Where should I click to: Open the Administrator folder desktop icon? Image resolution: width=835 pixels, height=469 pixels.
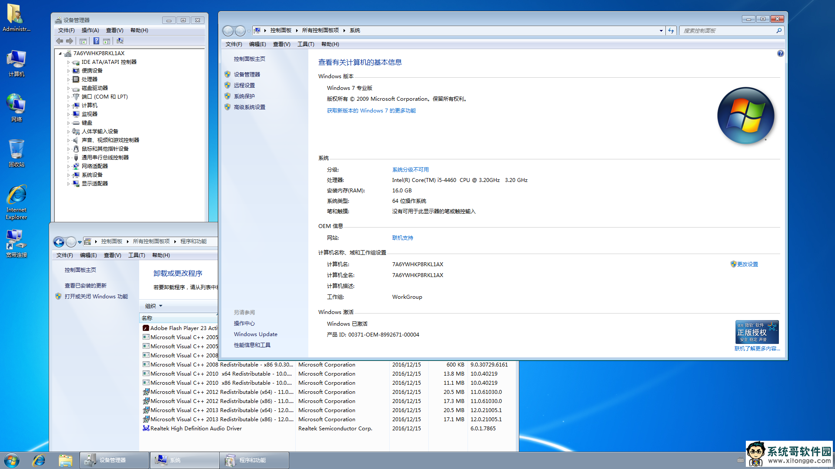tap(16, 17)
